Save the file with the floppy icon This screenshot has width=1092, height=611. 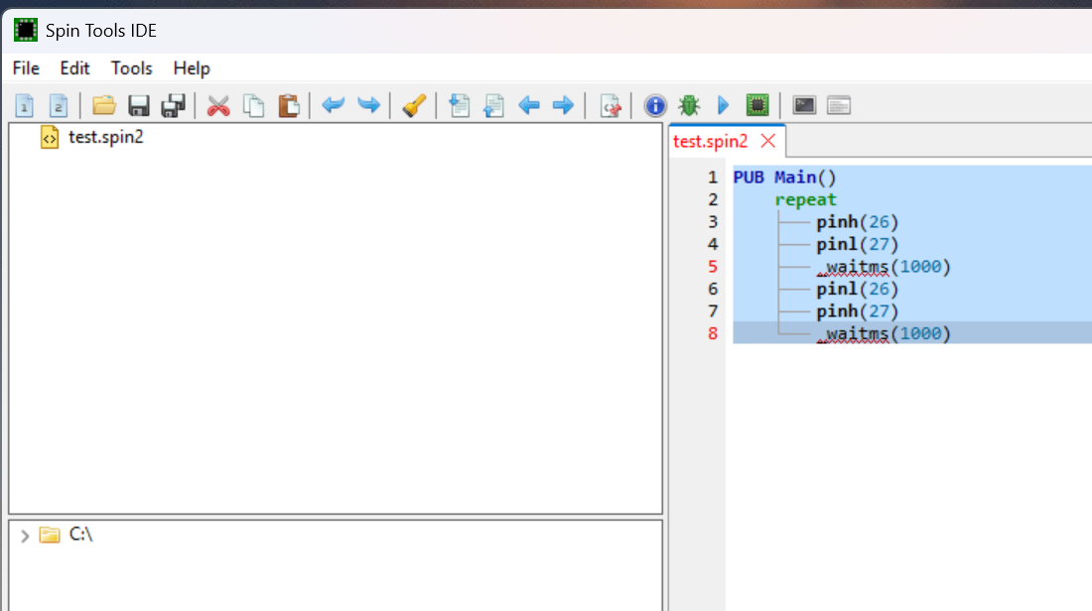coord(139,105)
